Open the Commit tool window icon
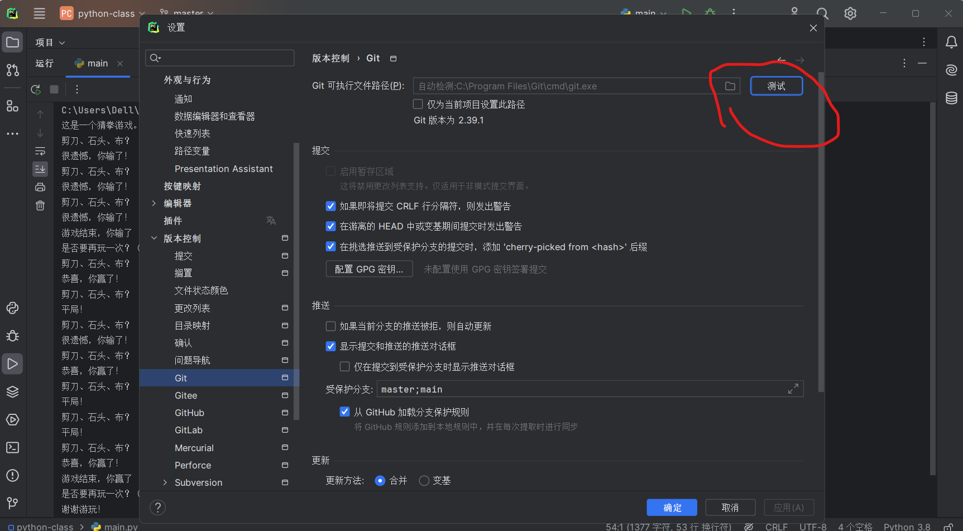The height and width of the screenshot is (531, 963). (x=12, y=70)
